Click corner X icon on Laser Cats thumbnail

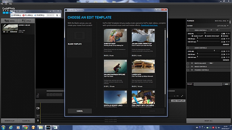click(154, 61)
